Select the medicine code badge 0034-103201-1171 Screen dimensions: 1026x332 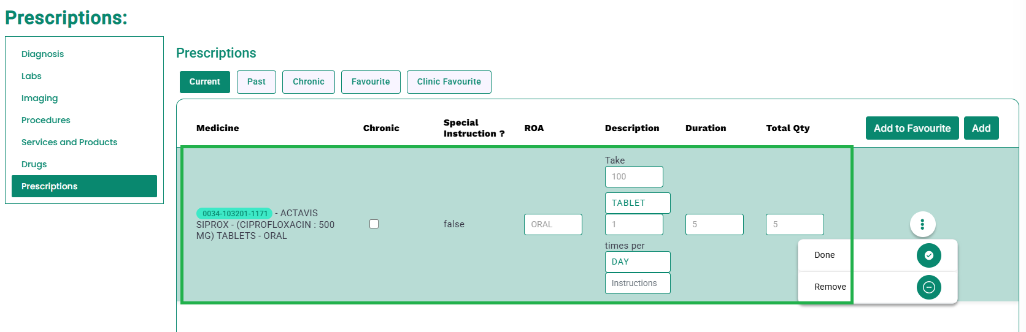235,213
